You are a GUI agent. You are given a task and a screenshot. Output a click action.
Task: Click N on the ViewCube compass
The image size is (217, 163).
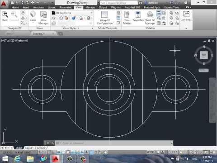click(x=204, y=47)
